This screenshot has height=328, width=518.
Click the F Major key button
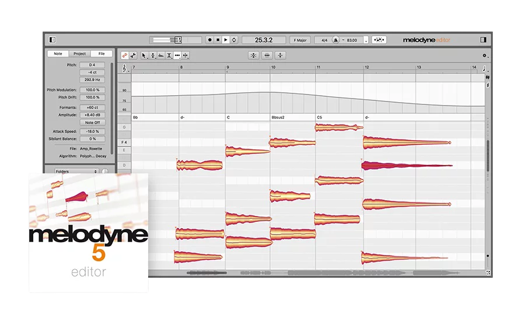pyautogui.click(x=301, y=40)
